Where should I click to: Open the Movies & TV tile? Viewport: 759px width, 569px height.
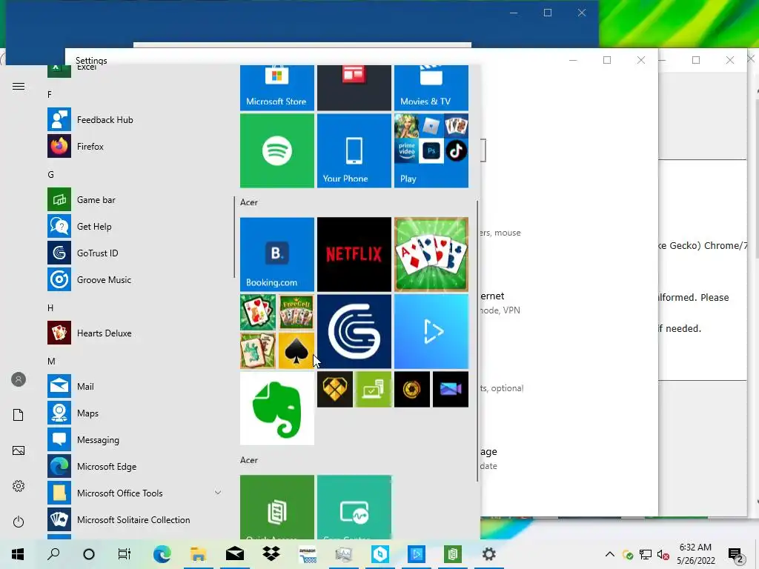pos(431,87)
